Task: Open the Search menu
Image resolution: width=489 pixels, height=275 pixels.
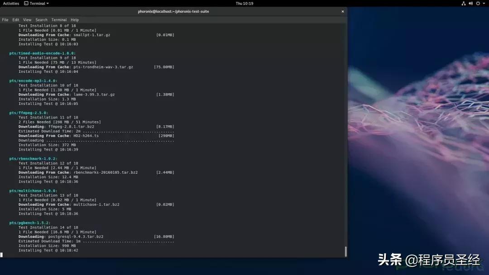Action: click(x=41, y=19)
